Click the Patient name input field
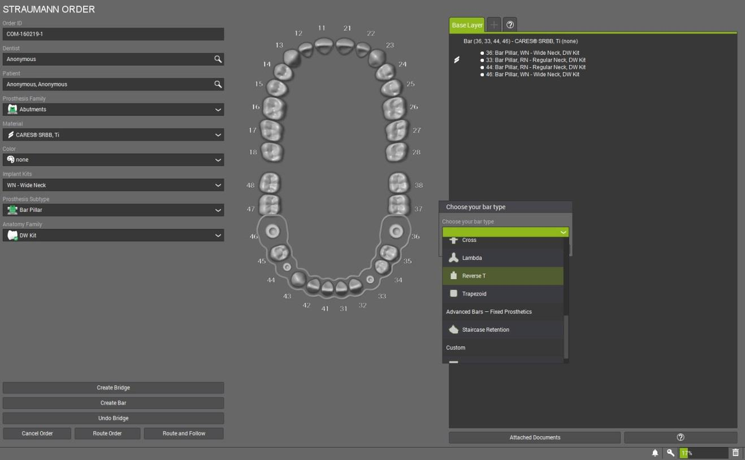The height and width of the screenshot is (460, 745). point(113,84)
